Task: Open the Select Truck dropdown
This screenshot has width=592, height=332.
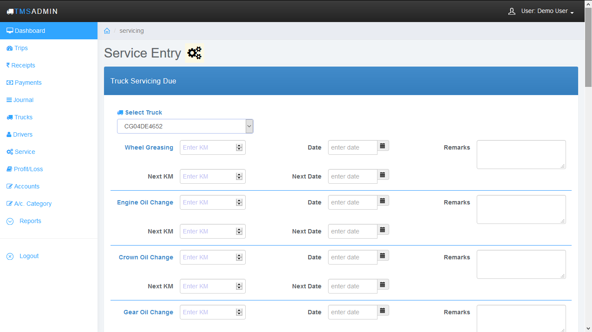Action: point(185,126)
